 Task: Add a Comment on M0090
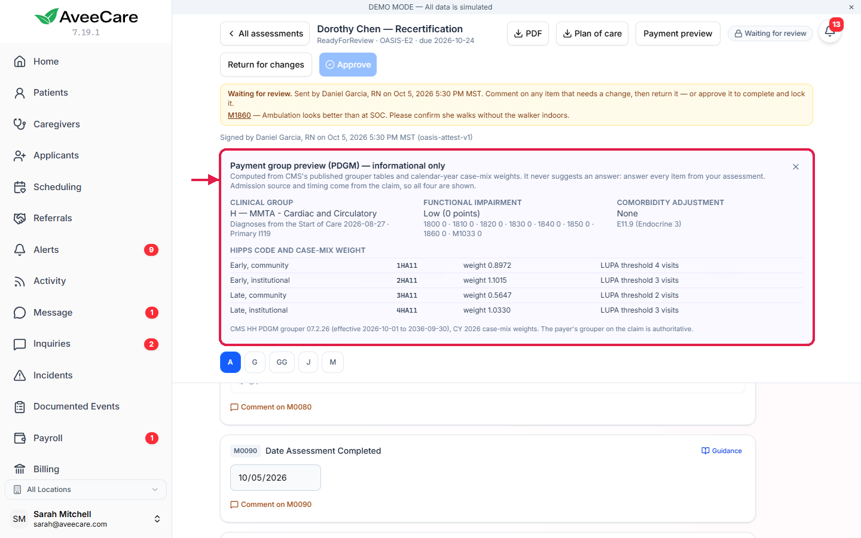click(271, 505)
